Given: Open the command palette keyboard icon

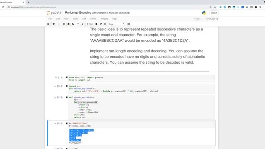Looking at the screenshot, I should [x=129, y=24].
